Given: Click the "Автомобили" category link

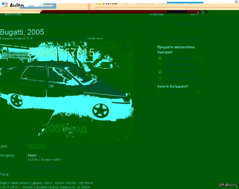Looking at the screenshot, I should [x=13, y=14].
